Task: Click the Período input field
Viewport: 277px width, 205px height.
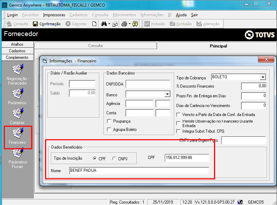Action: pyautogui.click(x=82, y=84)
